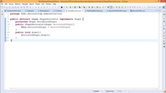Viewport: 166px width, 93px height.
Task: Open the Project menu
Action: tap(38, 4)
